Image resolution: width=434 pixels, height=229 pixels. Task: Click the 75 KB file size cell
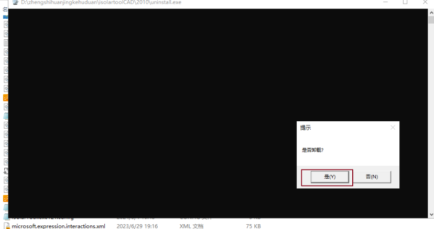tap(253, 226)
